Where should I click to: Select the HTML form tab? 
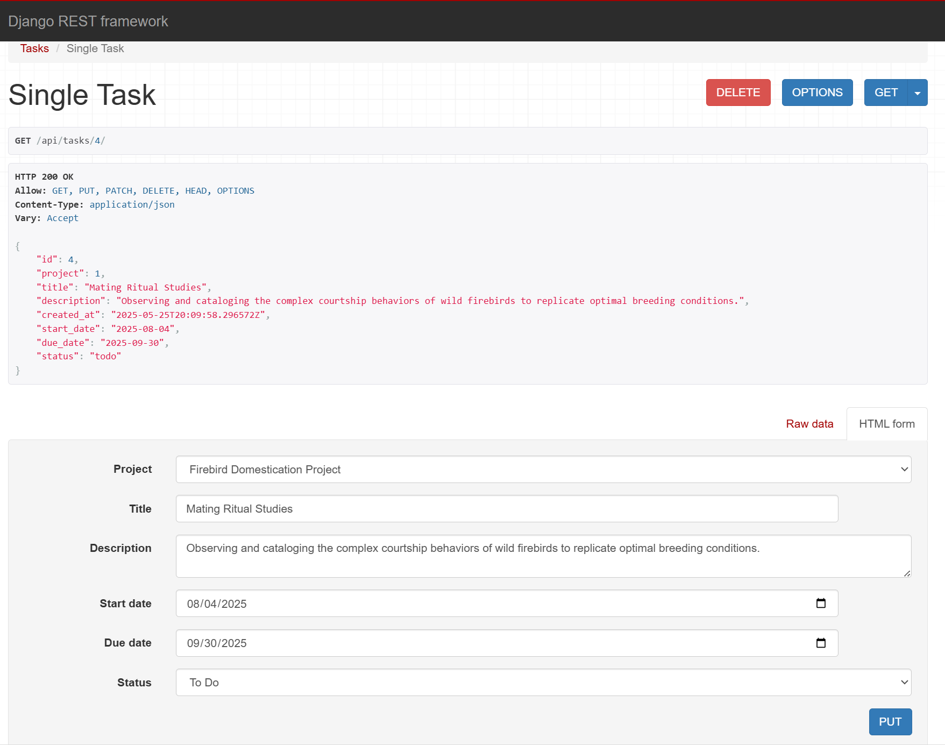[886, 424]
